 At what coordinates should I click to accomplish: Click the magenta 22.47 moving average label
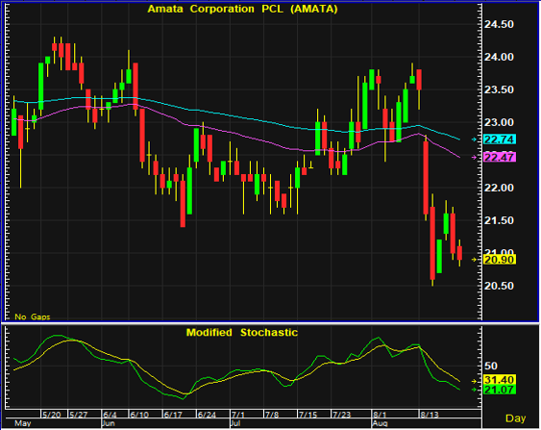pos(500,158)
